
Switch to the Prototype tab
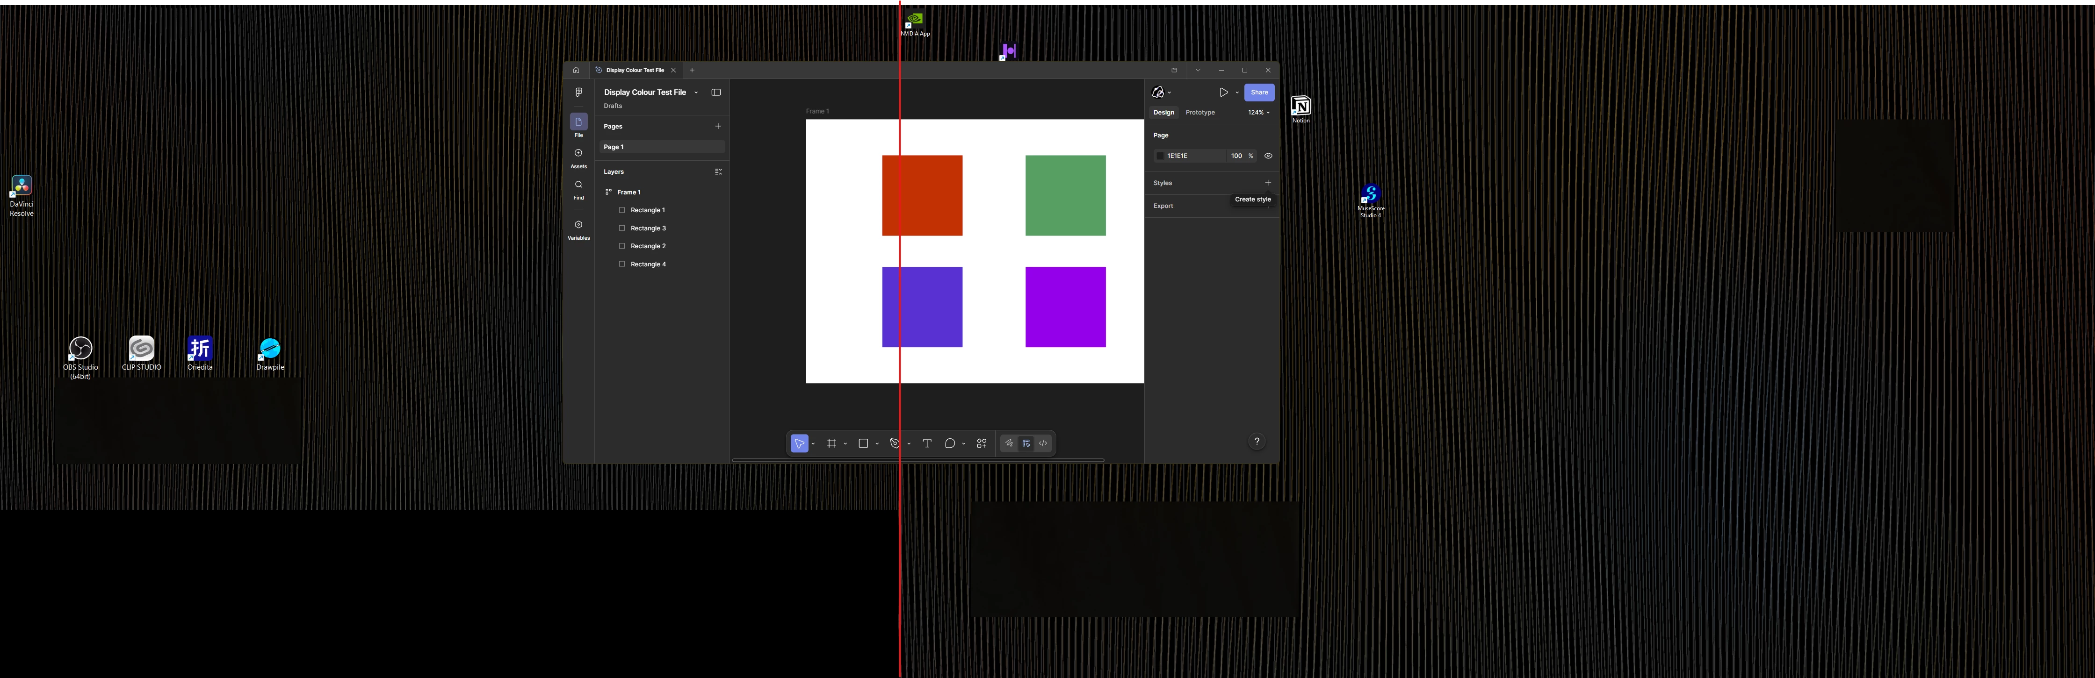tap(1199, 112)
